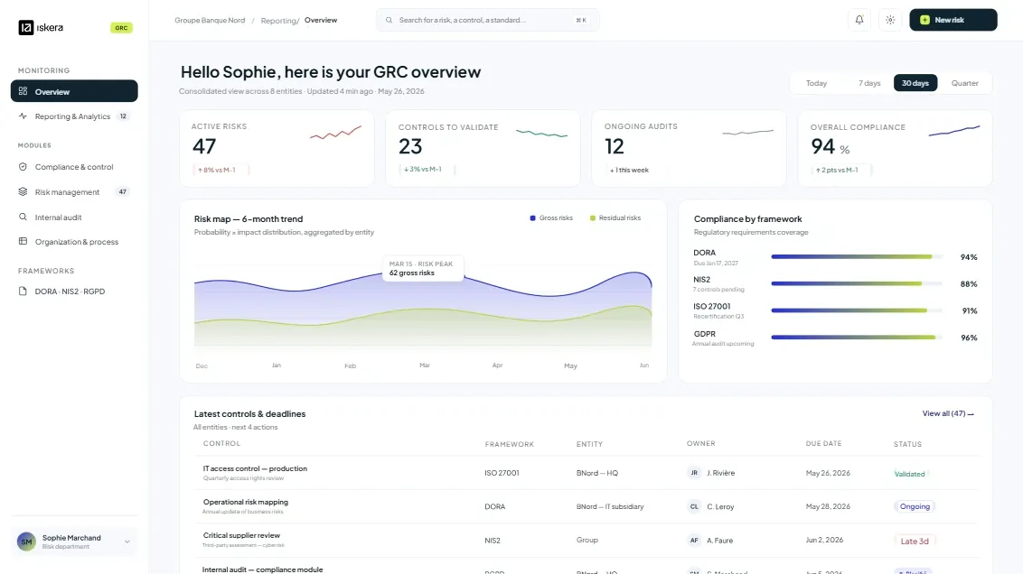Click the Organization & process table icon
Viewport: 1023px width, 574px height.
(x=23, y=241)
